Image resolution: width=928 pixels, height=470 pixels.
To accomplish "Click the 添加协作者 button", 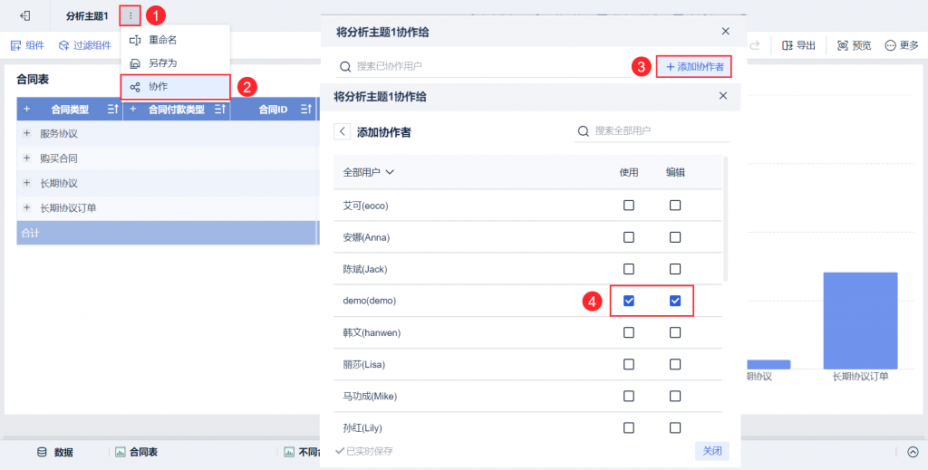I will click(x=694, y=67).
